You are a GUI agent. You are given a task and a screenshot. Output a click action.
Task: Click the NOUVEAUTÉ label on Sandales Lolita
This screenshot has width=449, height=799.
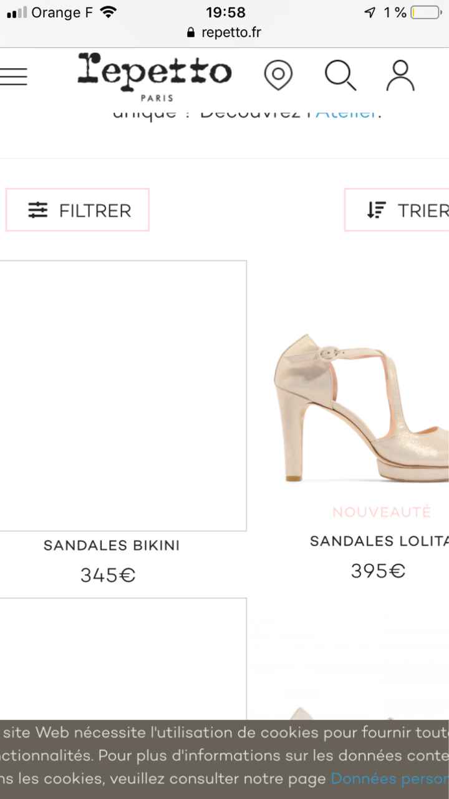381,511
